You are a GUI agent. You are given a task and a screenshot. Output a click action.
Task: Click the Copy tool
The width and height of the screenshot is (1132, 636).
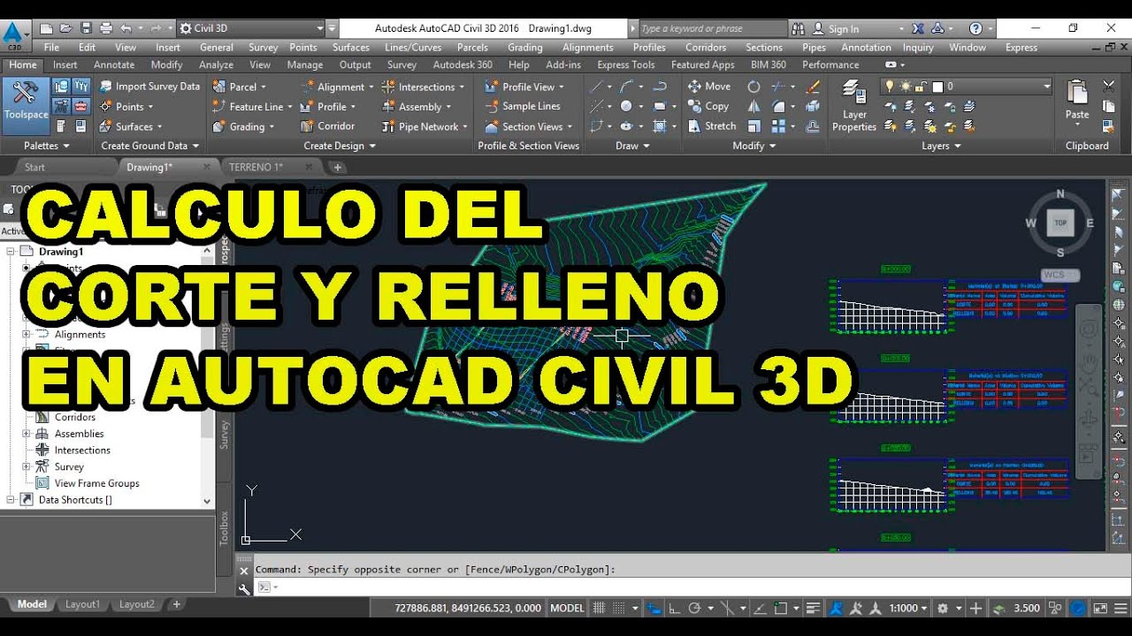point(708,106)
